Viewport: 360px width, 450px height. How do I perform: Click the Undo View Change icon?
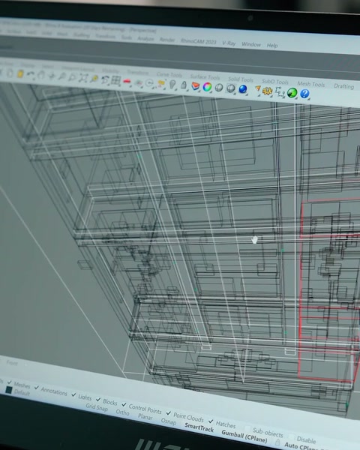105,79
